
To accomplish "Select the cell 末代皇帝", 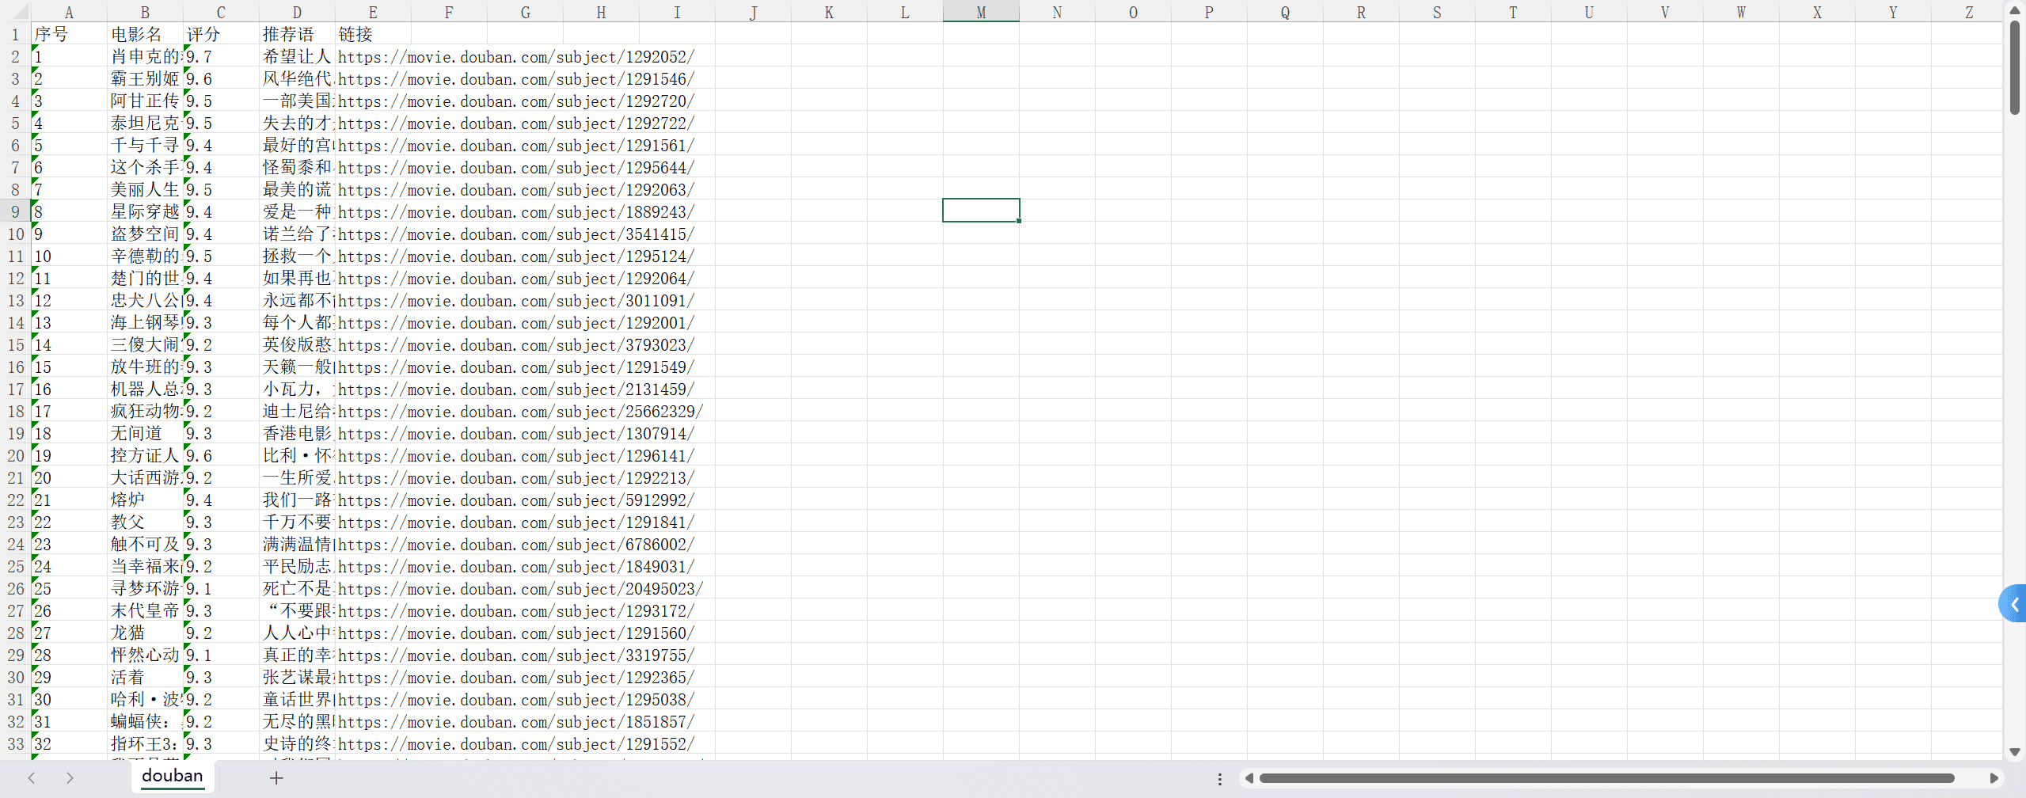I will click(145, 610).
